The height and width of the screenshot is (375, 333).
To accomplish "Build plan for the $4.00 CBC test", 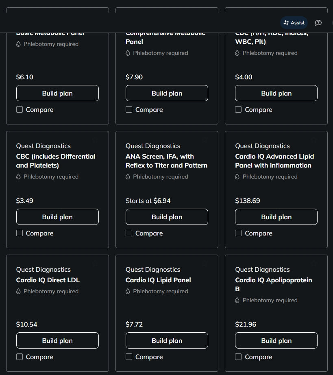I will (276, 93).
